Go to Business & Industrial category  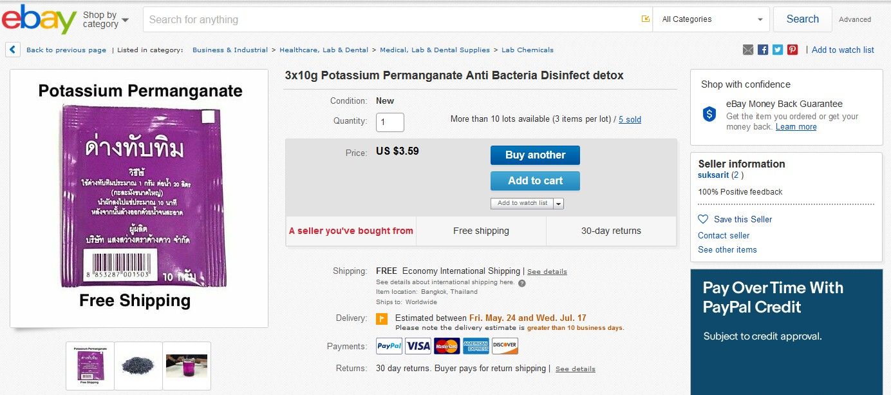[230, 50]
